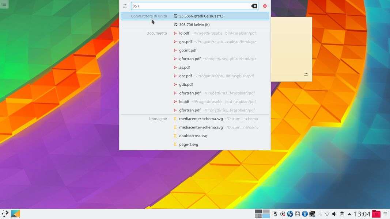
Task: Open the KDE application launcher
Action: tap(5, 214)
